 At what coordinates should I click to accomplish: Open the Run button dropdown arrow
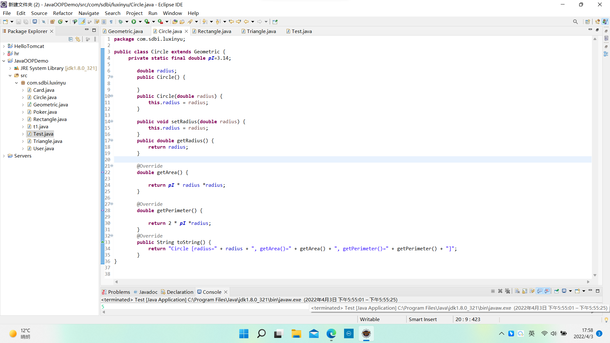(x=140, y=22)
